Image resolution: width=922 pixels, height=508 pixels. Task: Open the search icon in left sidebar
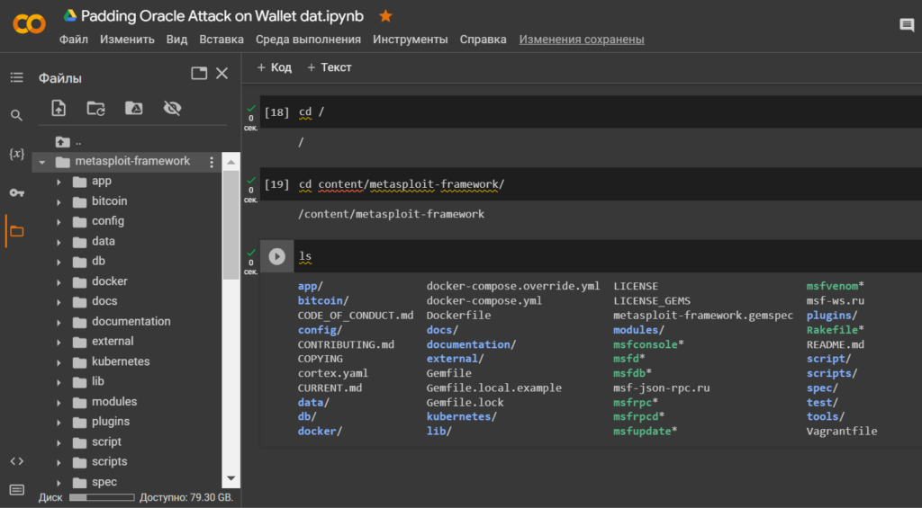tap(16, 116)
